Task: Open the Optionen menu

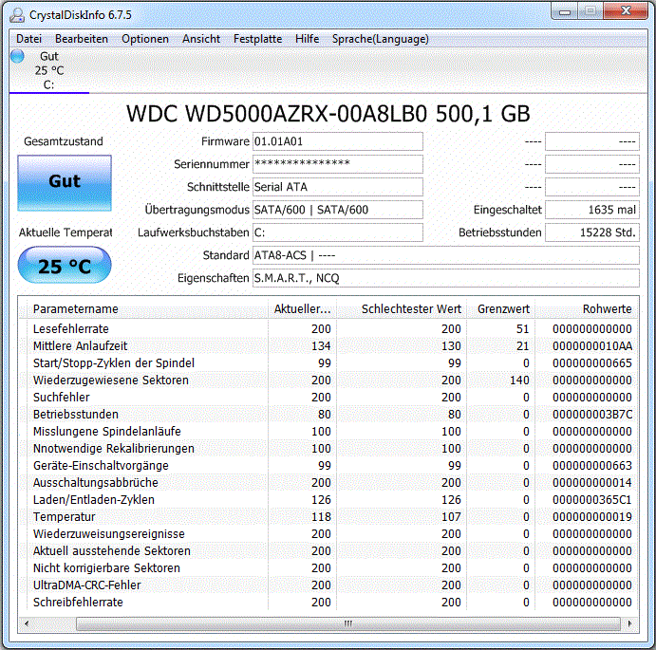Action: pos(145,39)
